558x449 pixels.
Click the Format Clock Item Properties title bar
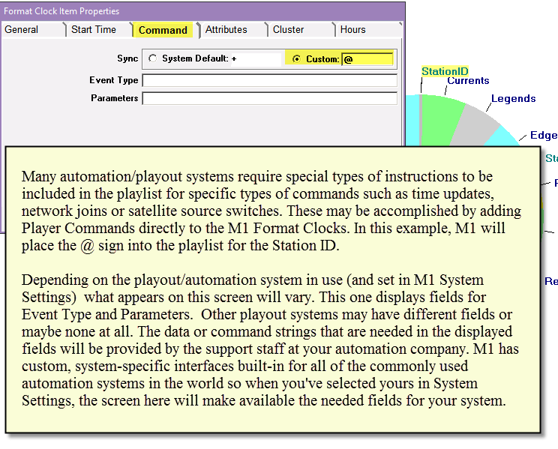[x=202, y=11]
